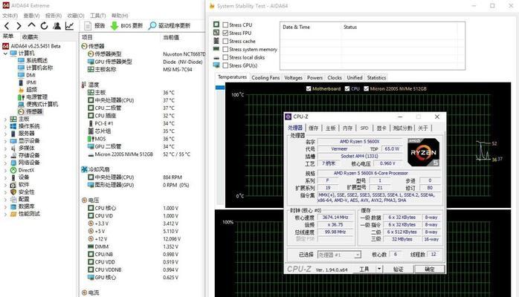Open the 工具 dropdown arrow in CPU-Z
519x297 pixels.
tap(380, 270)
